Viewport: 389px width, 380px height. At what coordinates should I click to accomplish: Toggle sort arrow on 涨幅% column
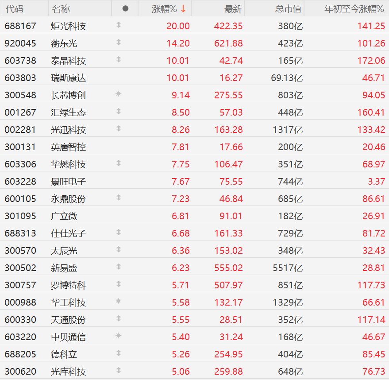coord(183,9)
